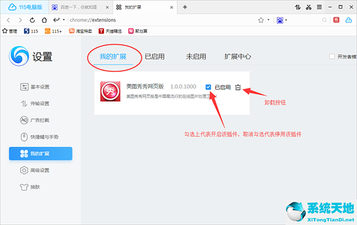Switch to the 115电脑版 tab

[x=24, y=7]
